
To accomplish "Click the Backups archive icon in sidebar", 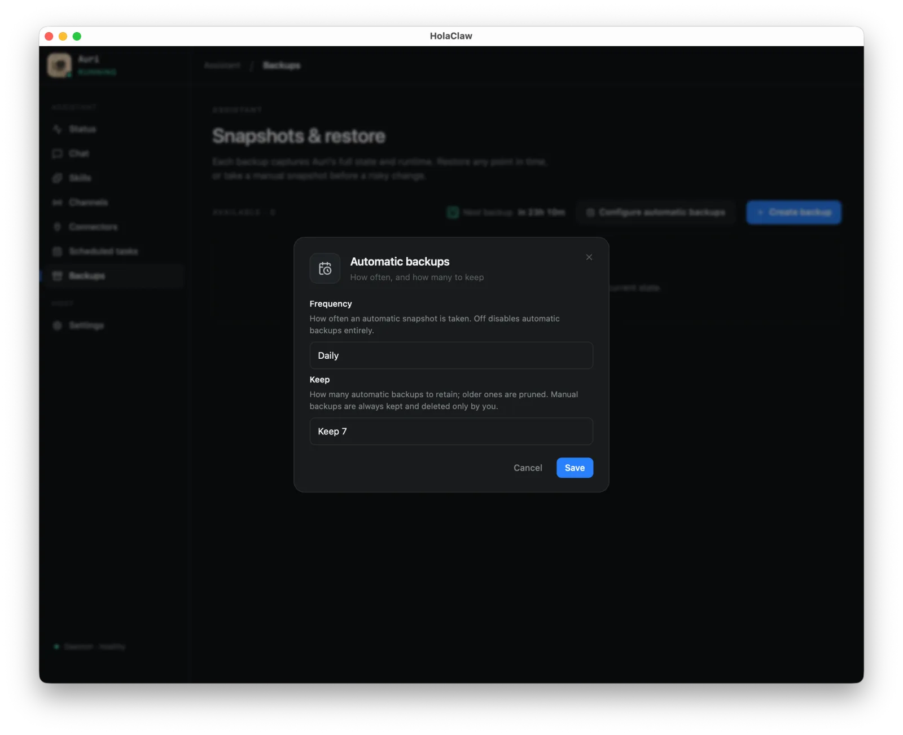I will point(57,276).
